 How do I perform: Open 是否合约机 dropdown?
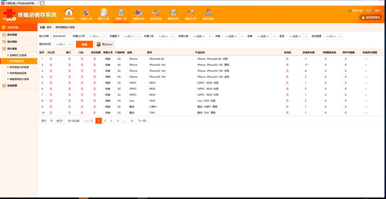click(64, 44)
